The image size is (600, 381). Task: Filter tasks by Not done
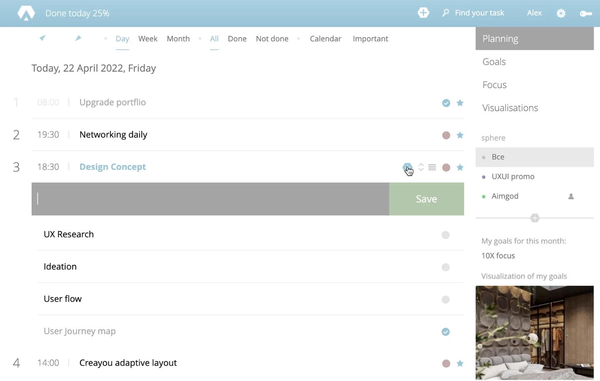272,39
